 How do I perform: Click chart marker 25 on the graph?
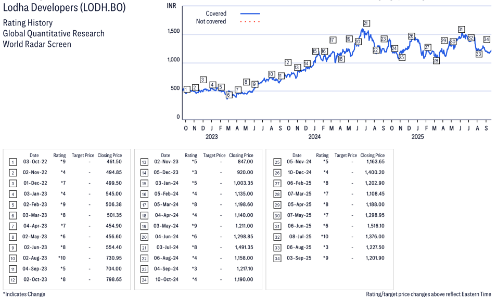coord(402,57)
